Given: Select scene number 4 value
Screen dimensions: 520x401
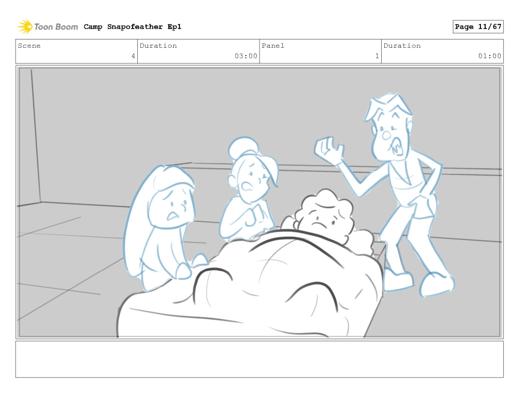Looking at the screenshot, I should click(x=133, y=56).
